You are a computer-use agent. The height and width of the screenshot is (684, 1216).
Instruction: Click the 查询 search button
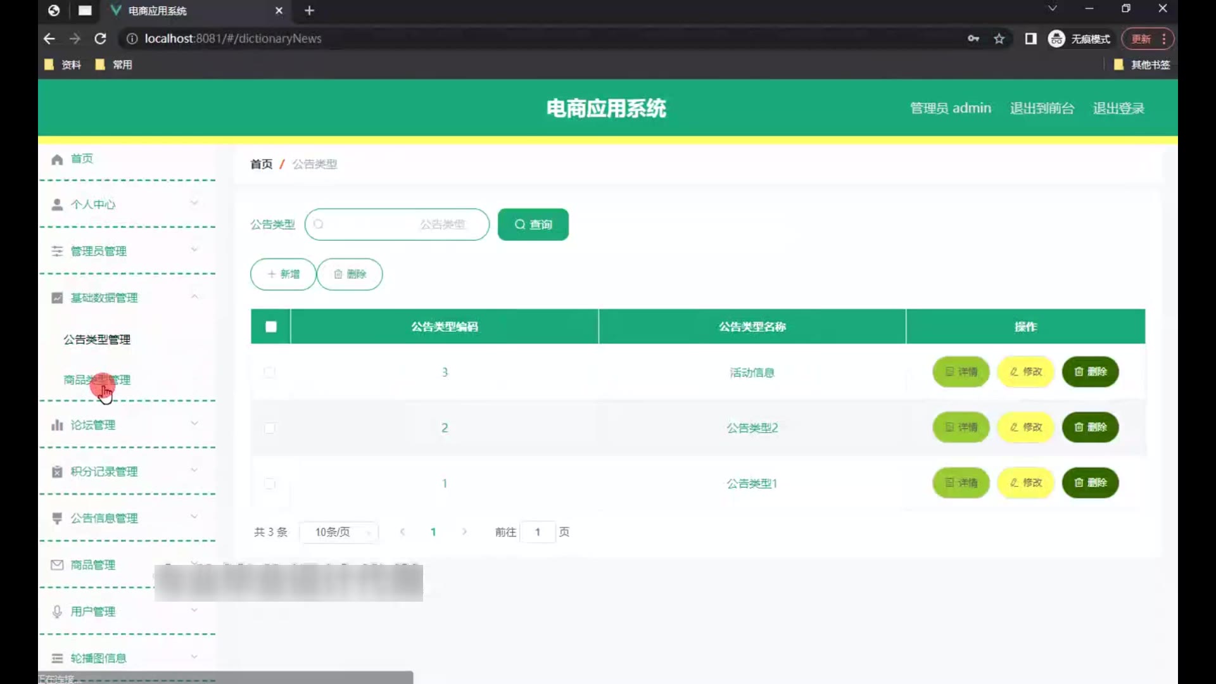pyautogui.click(x=533, y=224)
